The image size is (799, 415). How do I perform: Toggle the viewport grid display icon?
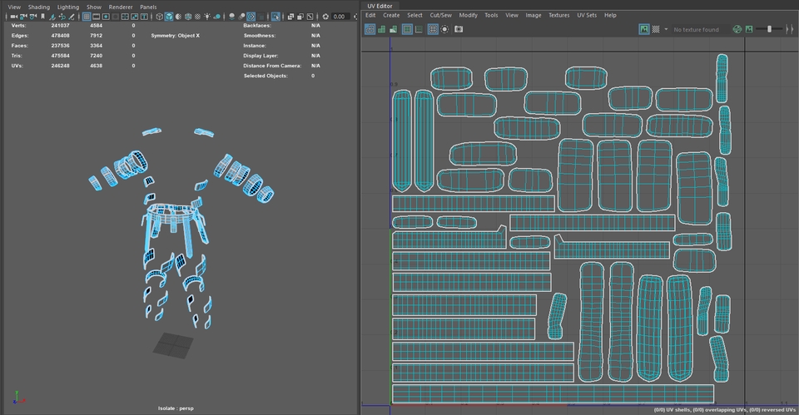click(x=87, y=17)
